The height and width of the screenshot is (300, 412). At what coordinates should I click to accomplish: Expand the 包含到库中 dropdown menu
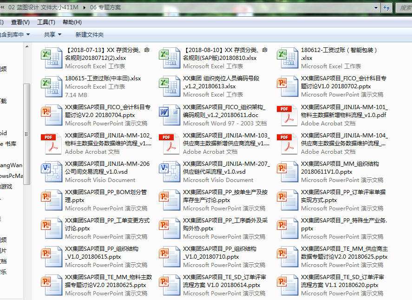pos(15,35)
